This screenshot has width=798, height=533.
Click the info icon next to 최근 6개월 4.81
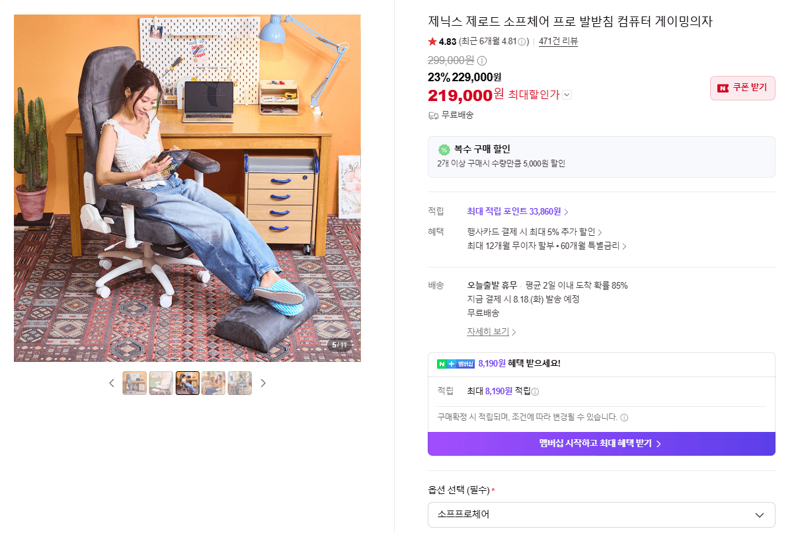click(x=522, y=42)
